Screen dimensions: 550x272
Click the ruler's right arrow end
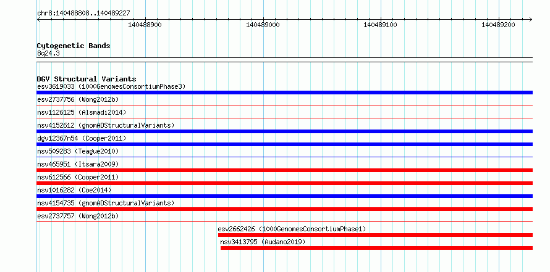coord(531,19)
